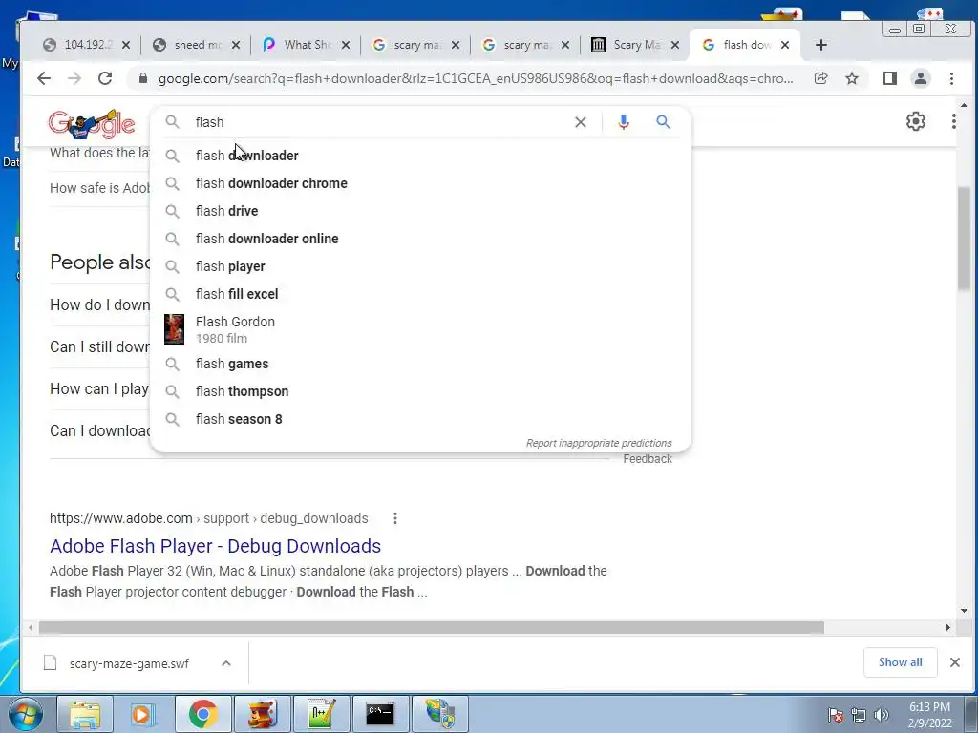Viewport: 978px width, 733px height.
Task: Open Action Center flag icon
Action: pos(835,714)
